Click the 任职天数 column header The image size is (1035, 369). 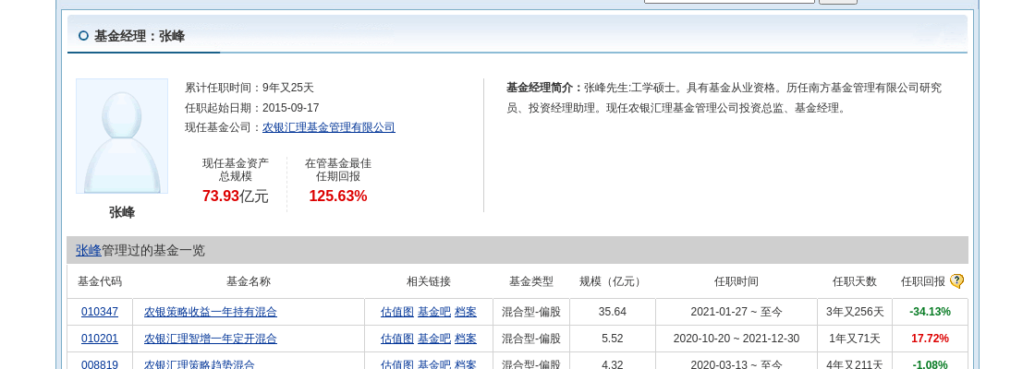[855, 281]
